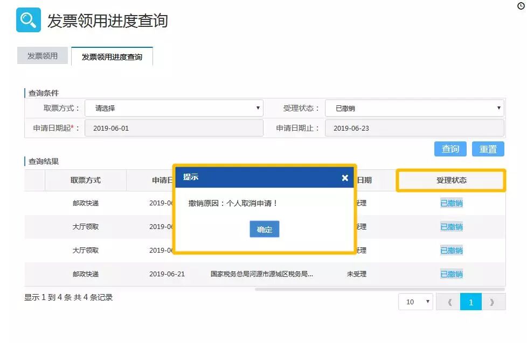Viewport: 527px width, 343px height.
Task: Open the 受理状态 dropdown showing 已撤销
Action: [x=414, y=108]
